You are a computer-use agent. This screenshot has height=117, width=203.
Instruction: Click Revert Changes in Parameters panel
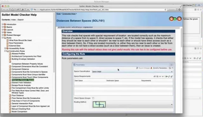143,68
